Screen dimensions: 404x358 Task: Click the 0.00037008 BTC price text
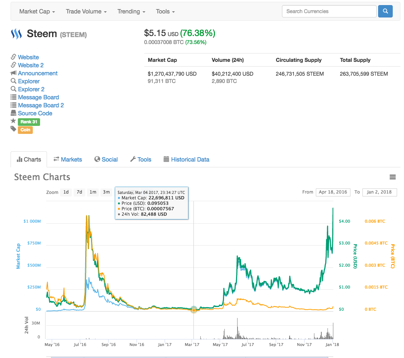point(164,42)
